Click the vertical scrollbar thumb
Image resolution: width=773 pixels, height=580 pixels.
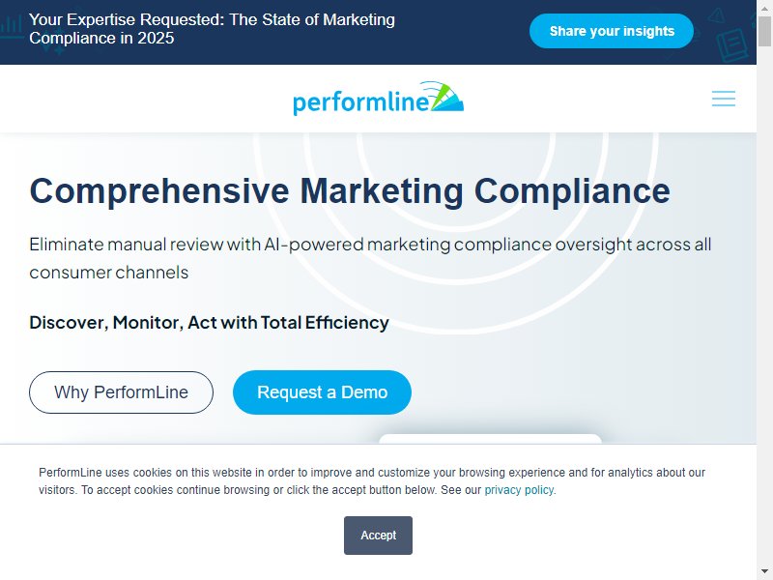764,31
